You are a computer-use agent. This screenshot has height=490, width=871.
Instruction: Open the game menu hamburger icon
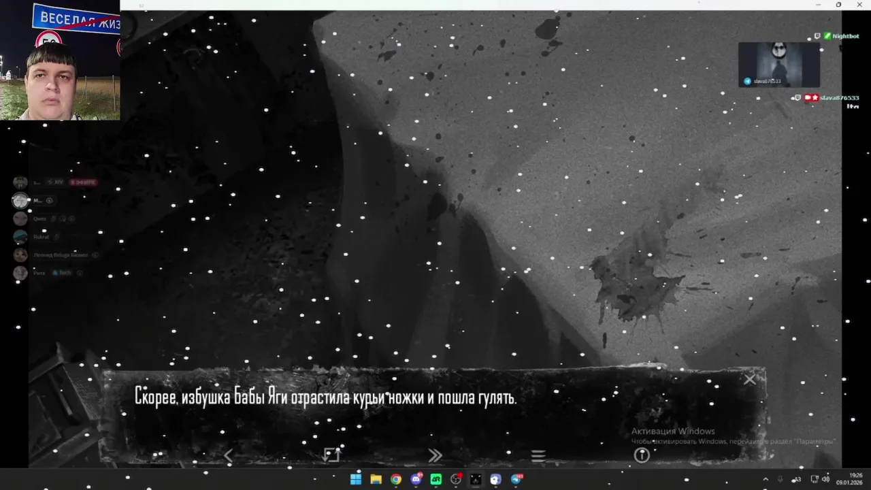click(538, 456)
